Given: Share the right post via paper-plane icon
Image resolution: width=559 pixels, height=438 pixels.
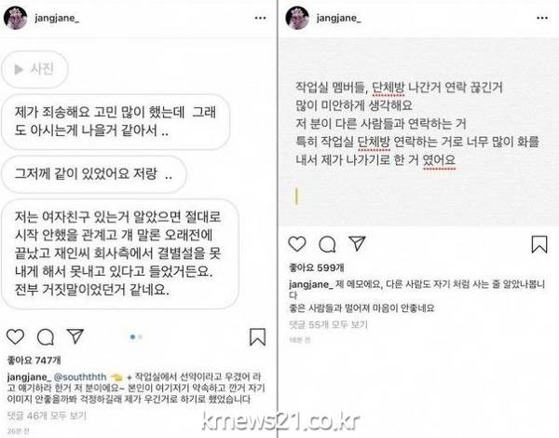Looking at the screenshot, I should [x=357, y=243].
